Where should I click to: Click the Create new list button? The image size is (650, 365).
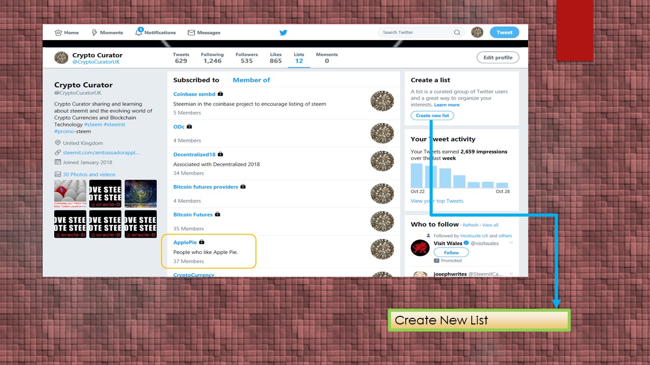[x=433, y=116]
